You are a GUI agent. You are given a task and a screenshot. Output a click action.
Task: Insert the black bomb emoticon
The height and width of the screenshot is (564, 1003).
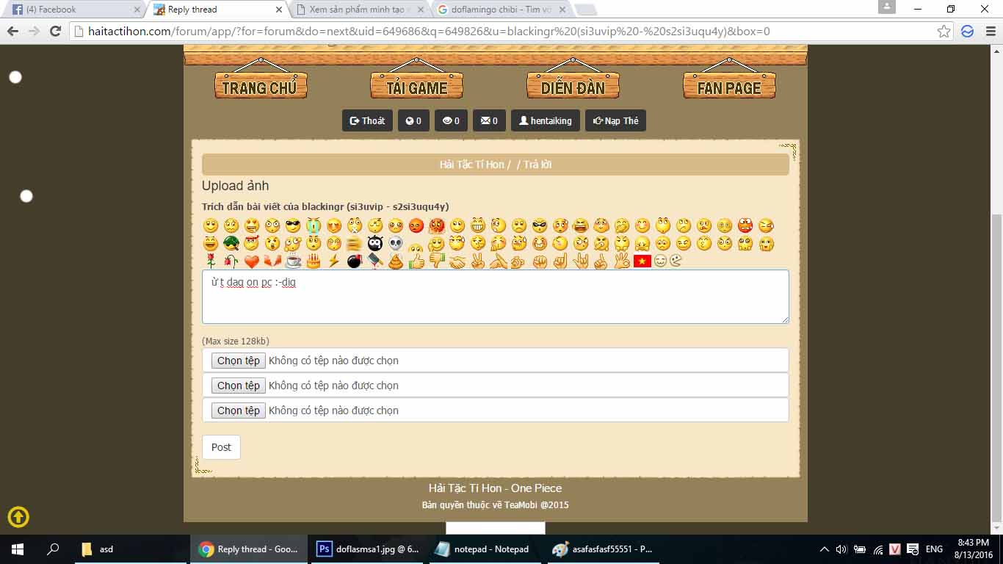pyautogui.click(x=355, y=261)
